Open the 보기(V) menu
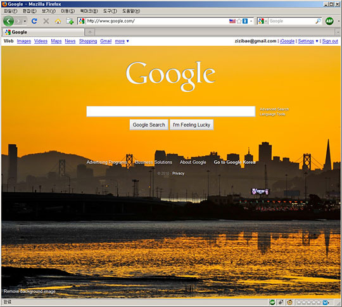 point(49,11)
